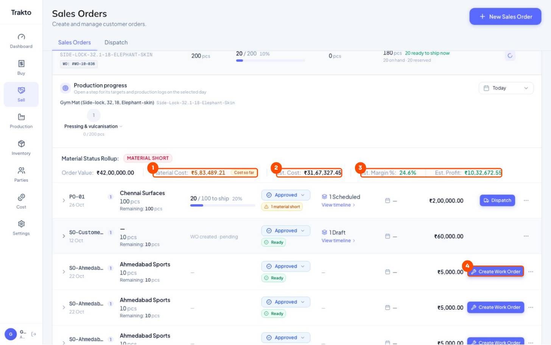This screenshot has height=345, width=551.
Task: Click View timeline under 1 Draft
Action: [338, 240]
